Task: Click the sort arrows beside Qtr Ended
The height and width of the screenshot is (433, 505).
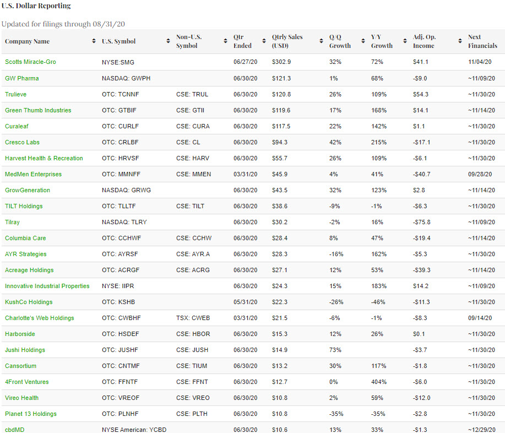Action: click(264, 42)
